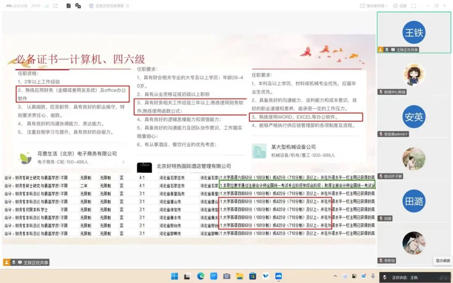
Task: Select the 助训许子豪 participant avatar
Action: 414,158
